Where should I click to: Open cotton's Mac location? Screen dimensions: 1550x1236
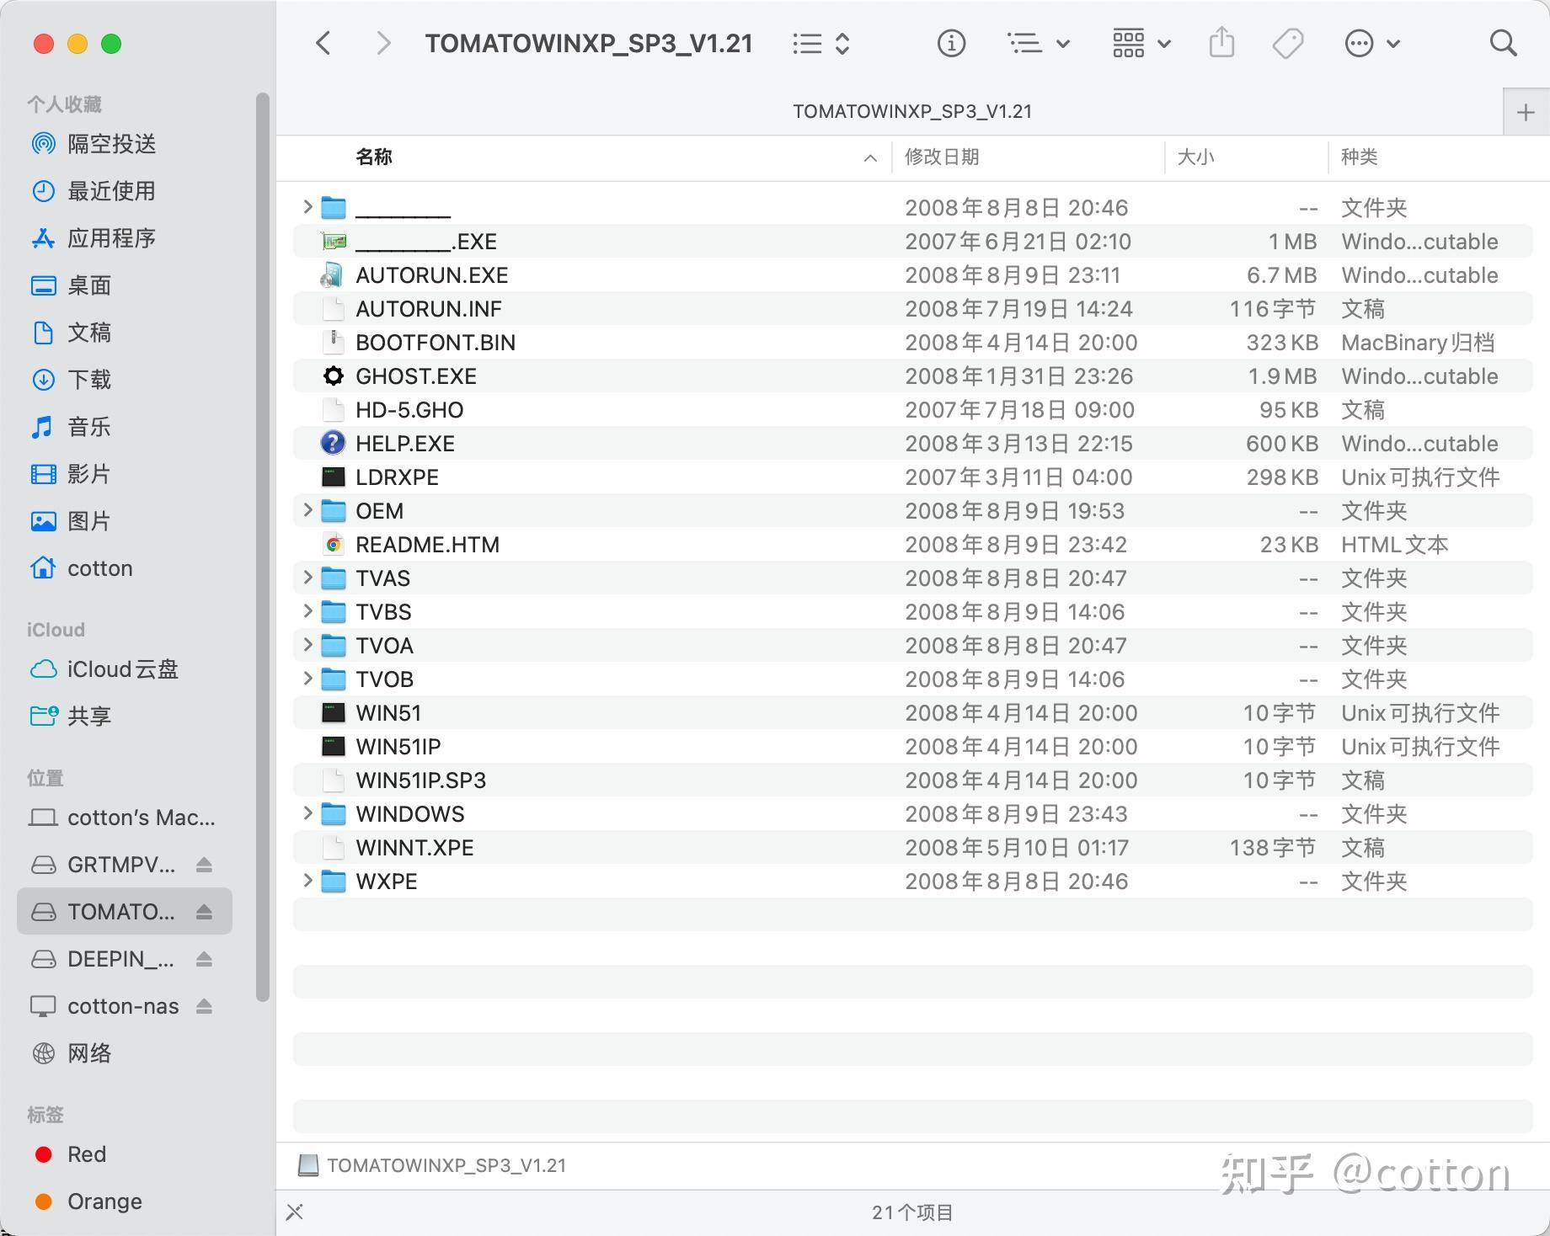[141, 818]
